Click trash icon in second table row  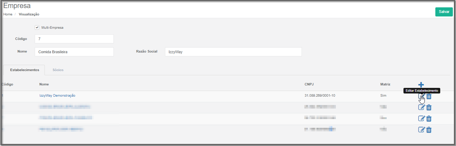pyautogui.click(x=429, y=107)
